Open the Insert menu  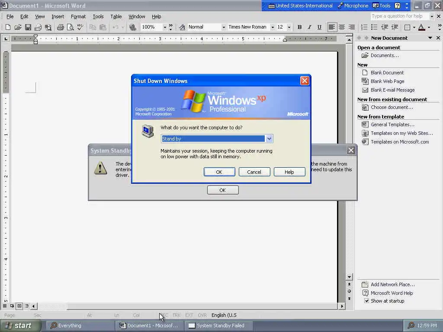[58, 16]
